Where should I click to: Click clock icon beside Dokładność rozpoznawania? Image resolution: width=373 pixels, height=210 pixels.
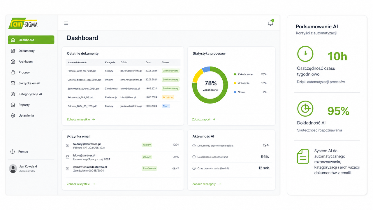194,157
